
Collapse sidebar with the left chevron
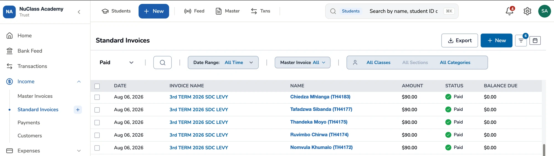tap(79, 12)
